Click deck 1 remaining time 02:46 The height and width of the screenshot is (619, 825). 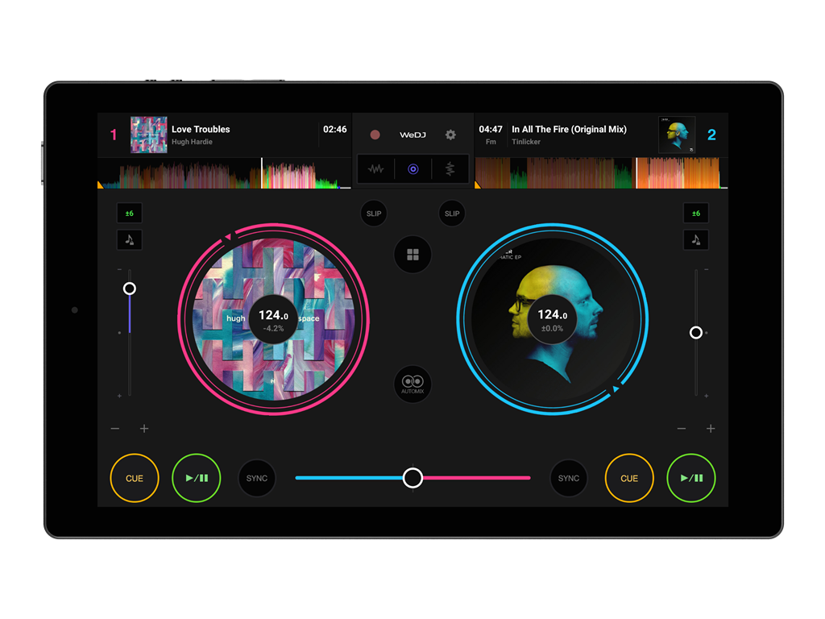click(334, 129)
